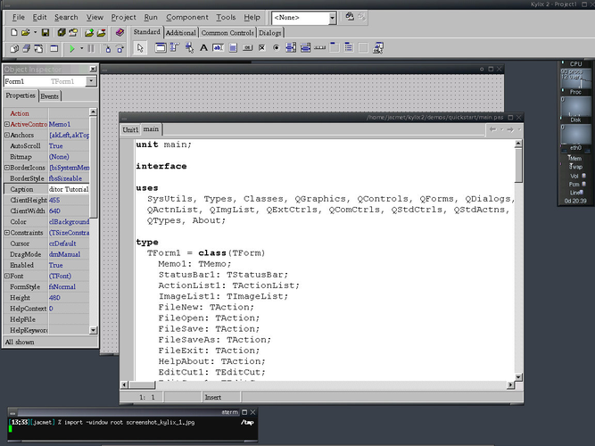Select the ActionList component icon

coord(378,48)
